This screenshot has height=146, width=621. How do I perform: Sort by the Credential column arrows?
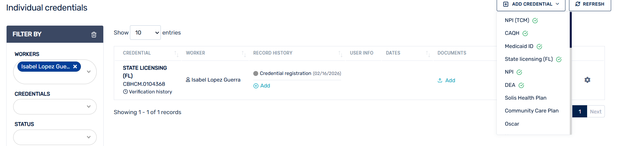[x=176, y=53]
